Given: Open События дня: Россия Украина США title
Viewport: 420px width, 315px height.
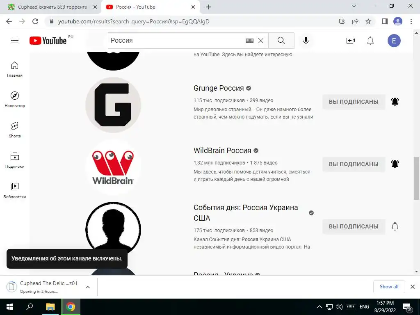Looking at the screenshot, I should point(246,213).
